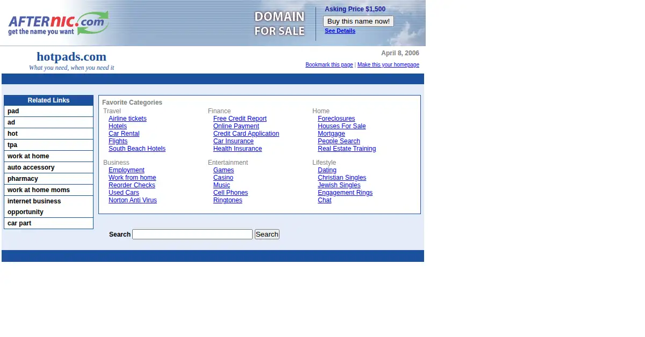Open the South Beach Hotels link
The width and height of the screenshot is (645, 337).
tap(137, 149)
